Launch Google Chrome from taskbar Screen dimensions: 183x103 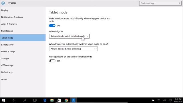tap(66, 100)
